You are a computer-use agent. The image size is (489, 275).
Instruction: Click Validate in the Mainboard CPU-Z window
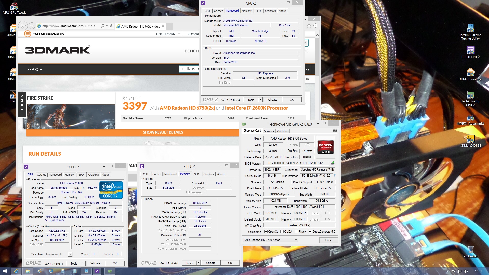click(x=272, y=100)
